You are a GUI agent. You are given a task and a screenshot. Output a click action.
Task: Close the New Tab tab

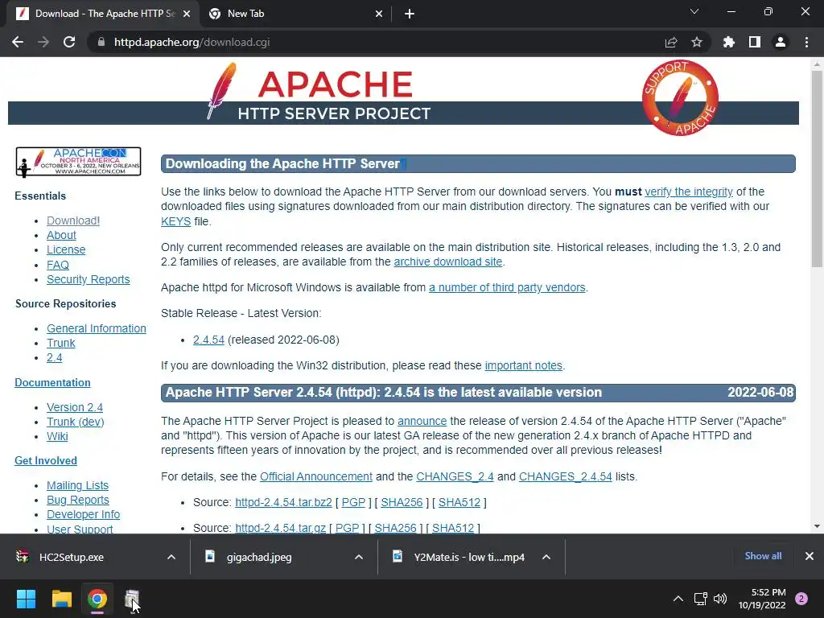[379, 14]
